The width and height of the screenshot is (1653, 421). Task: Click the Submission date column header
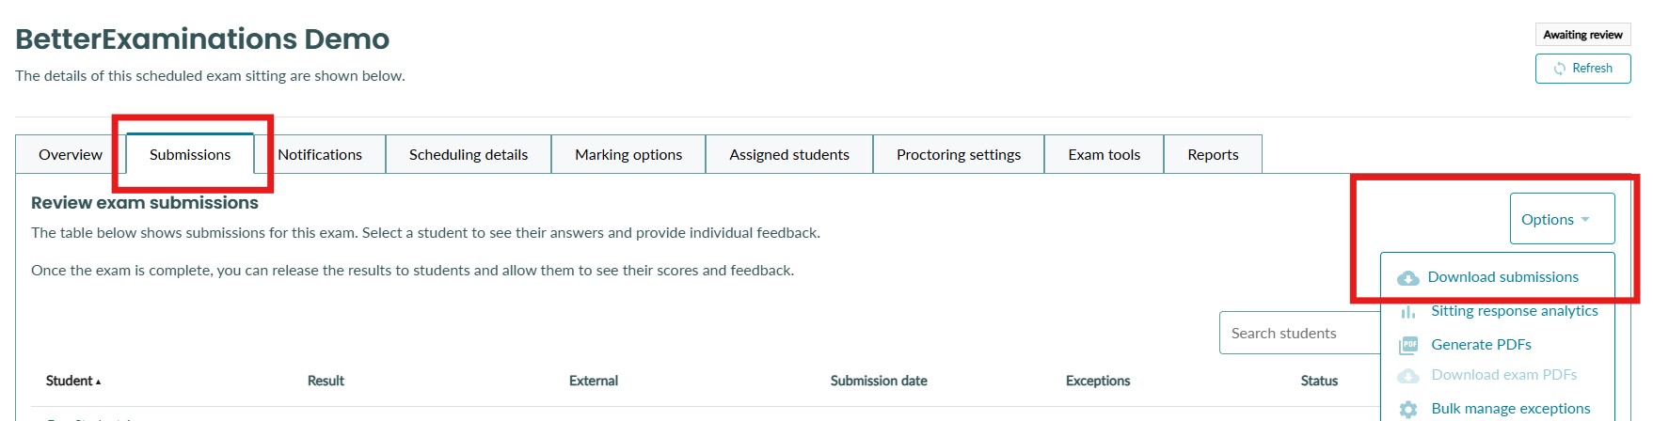[x=879, y=381]
